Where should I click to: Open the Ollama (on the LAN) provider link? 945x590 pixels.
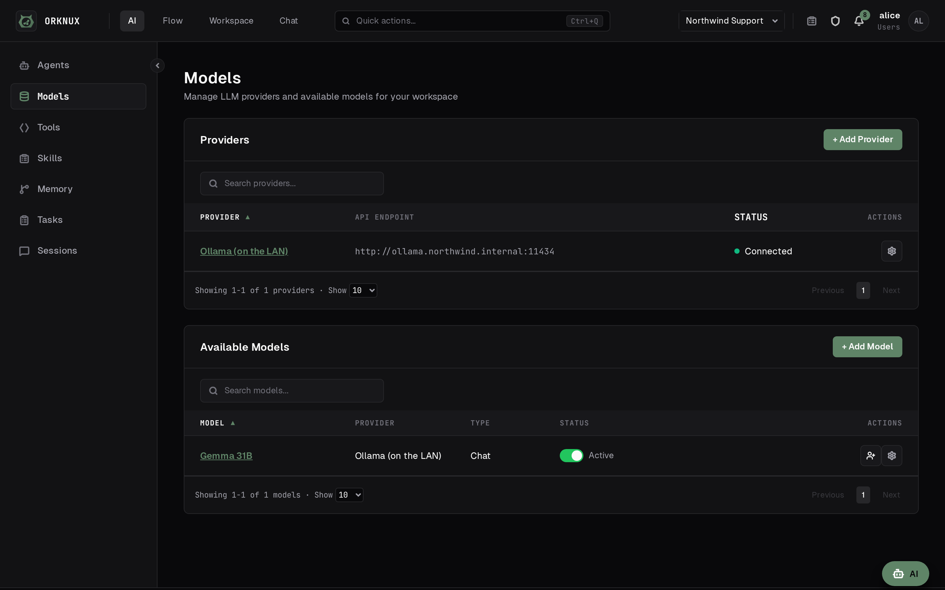coord(244,251)
